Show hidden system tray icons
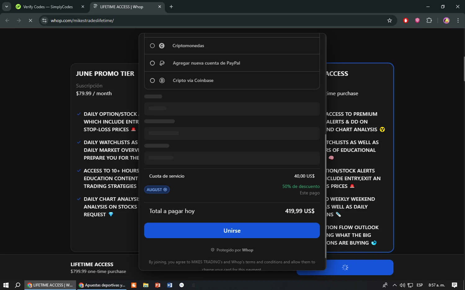 (394, 285)
